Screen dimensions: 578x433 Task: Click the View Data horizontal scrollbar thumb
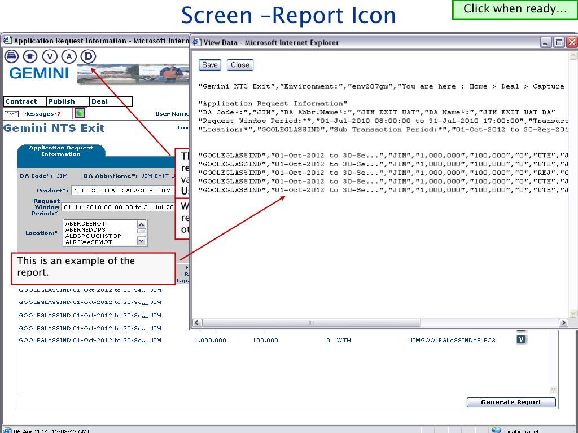click(311, 322)
